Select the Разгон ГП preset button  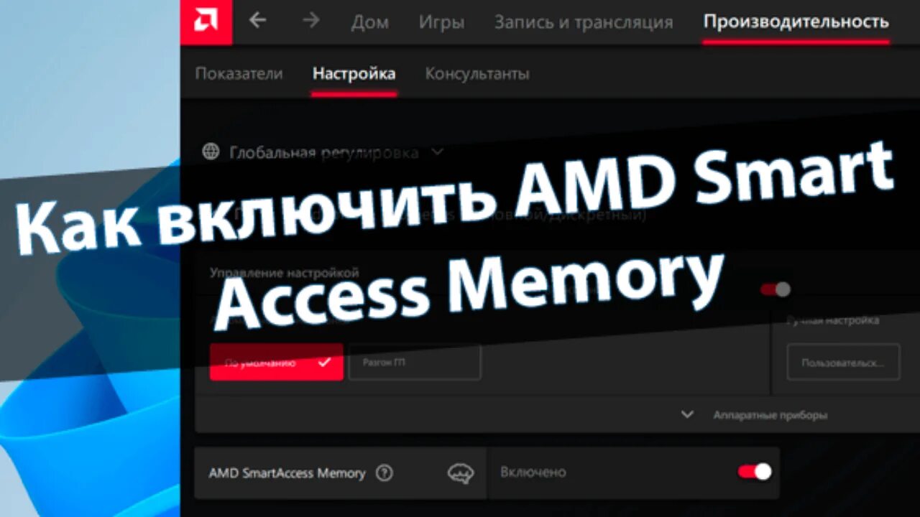[415, 362]
